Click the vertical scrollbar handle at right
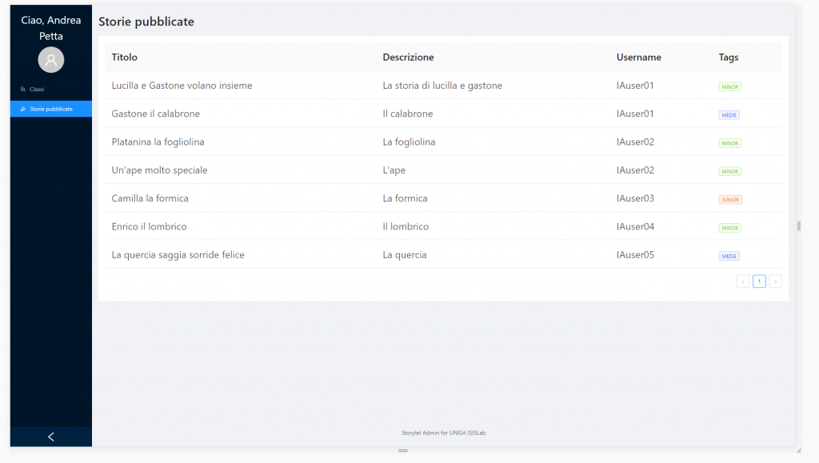Screen dimensions: 819x463 pos(799,226)
